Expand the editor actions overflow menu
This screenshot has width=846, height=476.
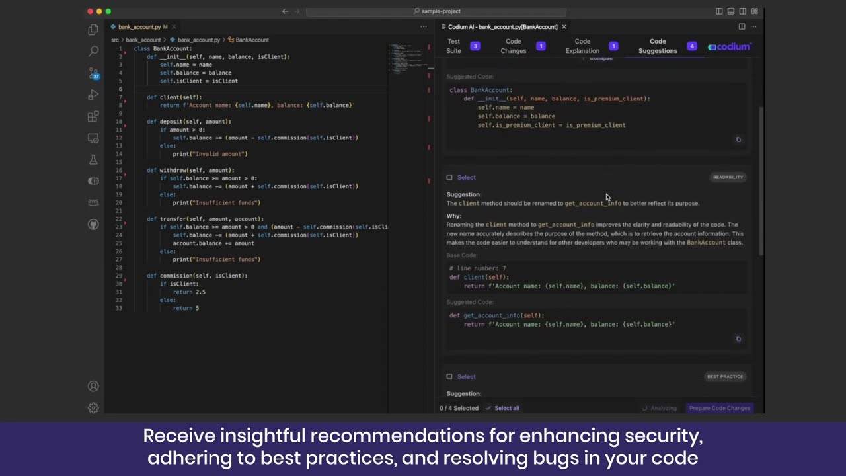pyautogui.click(x=423, y=26)
